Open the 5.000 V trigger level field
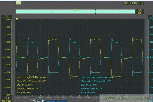The width and height of the screenshot is (153, 102). 140,3
